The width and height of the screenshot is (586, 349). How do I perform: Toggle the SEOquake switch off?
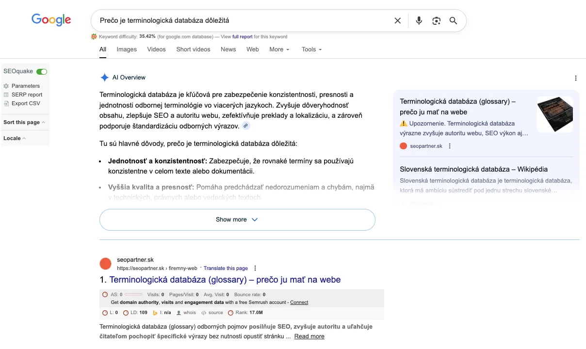[x=42, y=72]
